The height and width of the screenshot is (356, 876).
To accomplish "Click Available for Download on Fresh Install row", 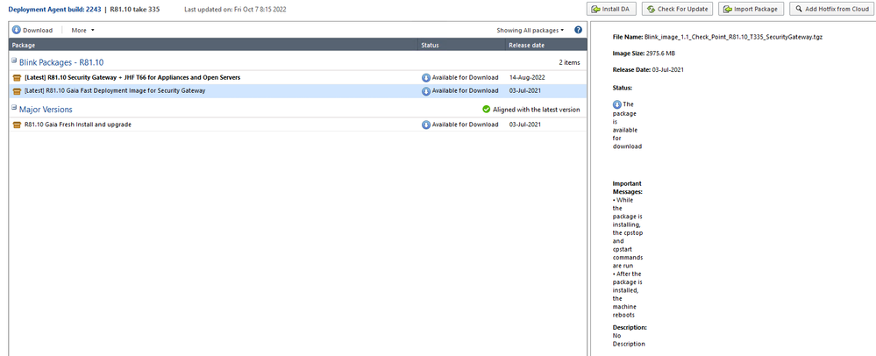I will coord(465,125).
